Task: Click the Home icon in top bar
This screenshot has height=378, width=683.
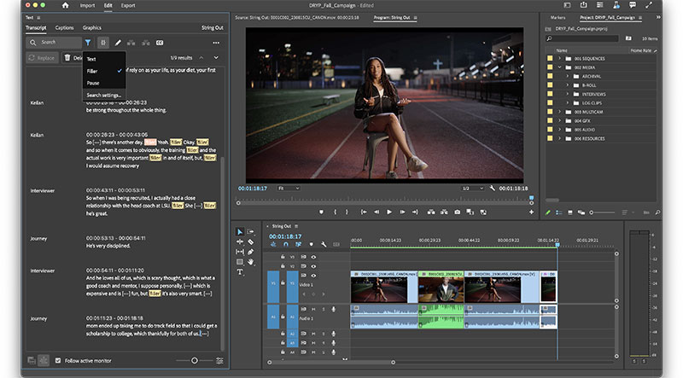Action: click(66, 5)
